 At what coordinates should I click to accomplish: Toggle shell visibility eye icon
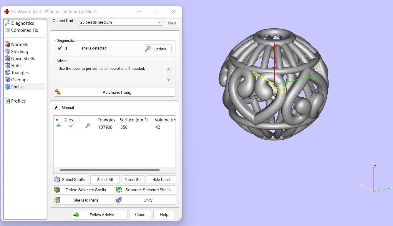point(59,126)
